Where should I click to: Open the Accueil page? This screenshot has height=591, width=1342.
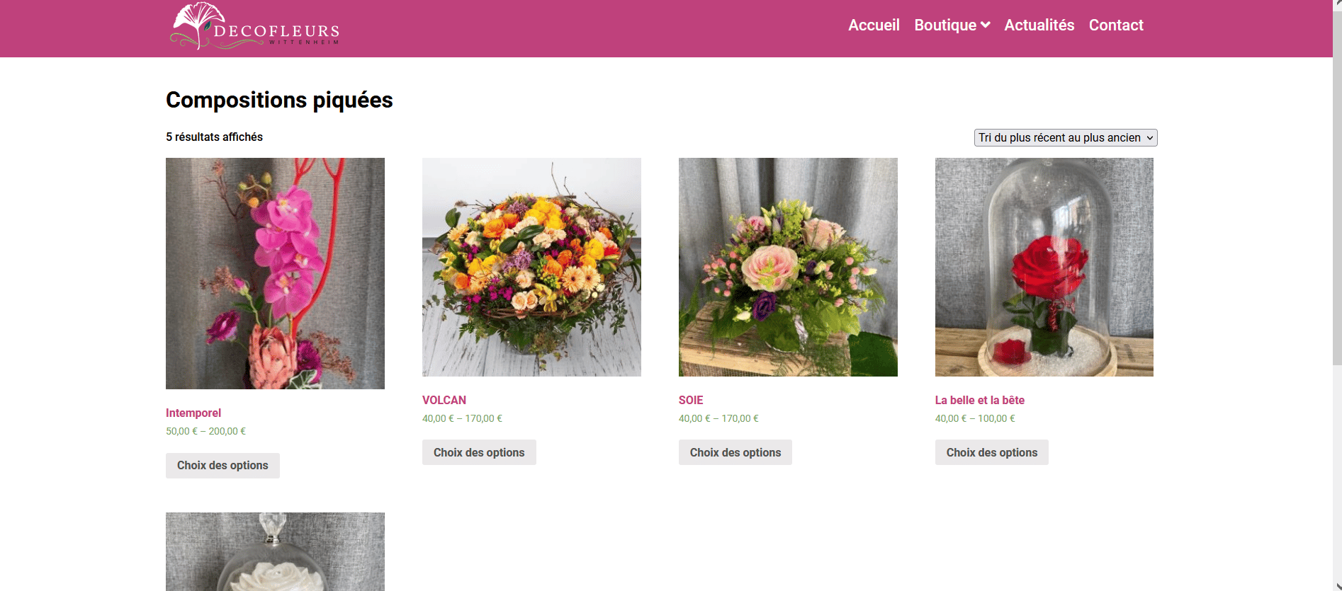pos(874,25)
